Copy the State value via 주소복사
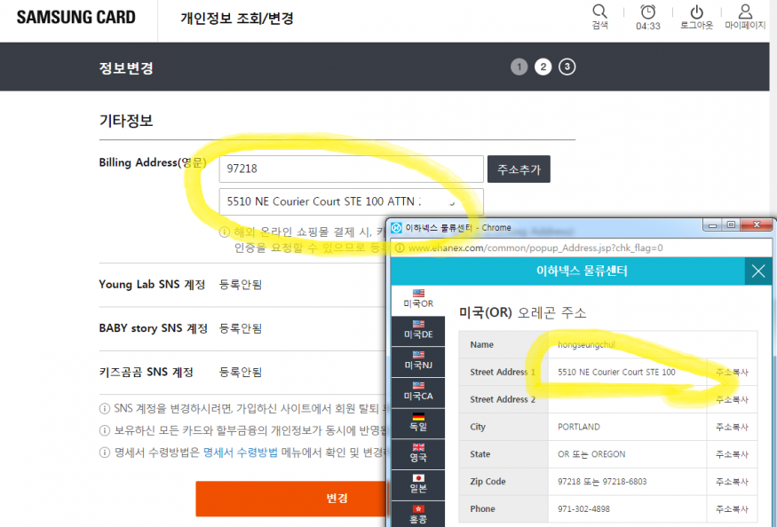Image resolution: width=777 pixels, height=527 pixels. click(732, 453)
